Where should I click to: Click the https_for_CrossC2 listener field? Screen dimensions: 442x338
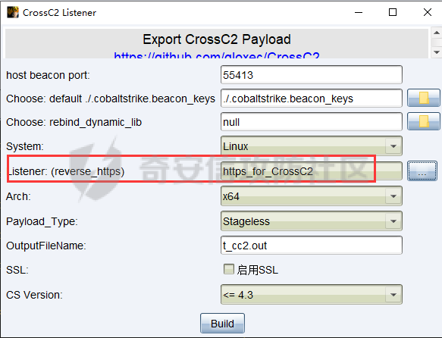point(311,171)
